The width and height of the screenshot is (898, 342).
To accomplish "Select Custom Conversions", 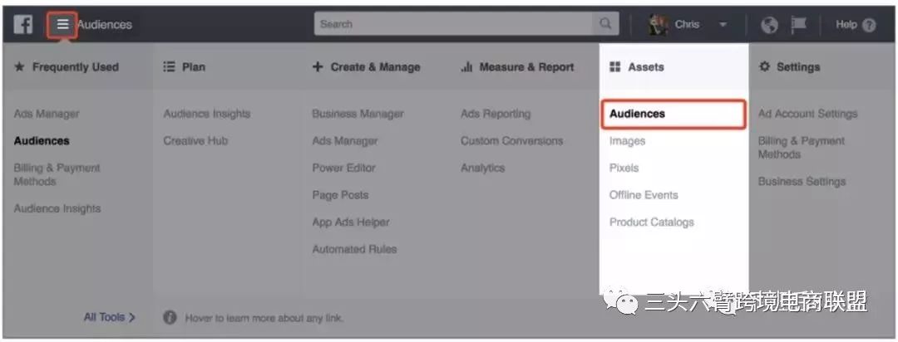I will [x=511, y=140].
